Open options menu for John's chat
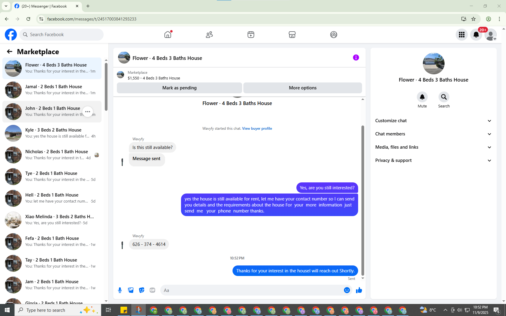The height and width of the screenshot is (316, 506). tap(88, 112)
